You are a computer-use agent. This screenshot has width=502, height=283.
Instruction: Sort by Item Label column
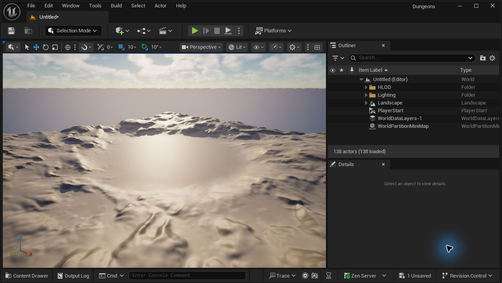[x=408, y=70]
